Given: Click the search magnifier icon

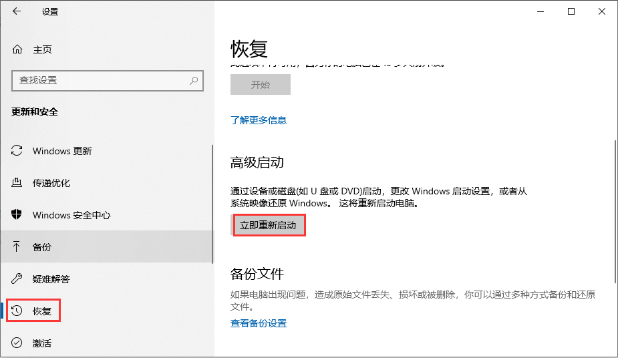Looking at the screenshot, I should (x=194, y=81).
